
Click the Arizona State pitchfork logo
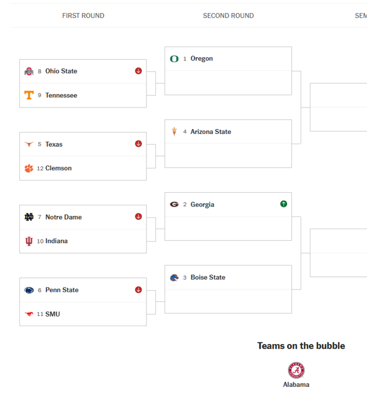174,132
